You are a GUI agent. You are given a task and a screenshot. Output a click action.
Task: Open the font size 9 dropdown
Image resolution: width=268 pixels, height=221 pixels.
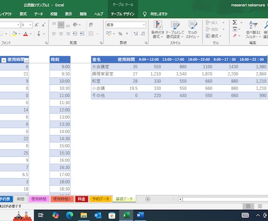coord(30,25)
